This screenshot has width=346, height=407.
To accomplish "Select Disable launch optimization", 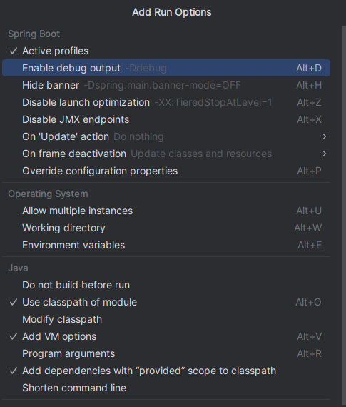I will tap(166, 102).
